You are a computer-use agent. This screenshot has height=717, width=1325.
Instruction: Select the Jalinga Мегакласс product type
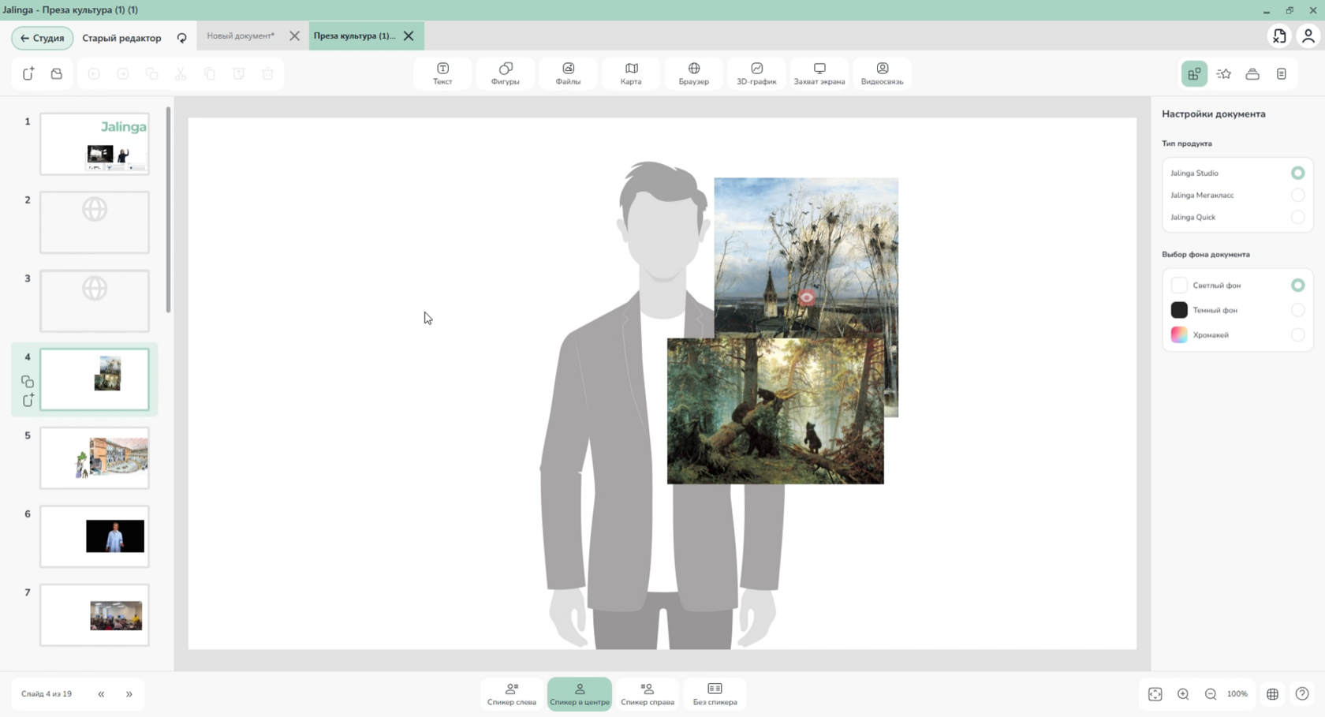[1297, 195]
